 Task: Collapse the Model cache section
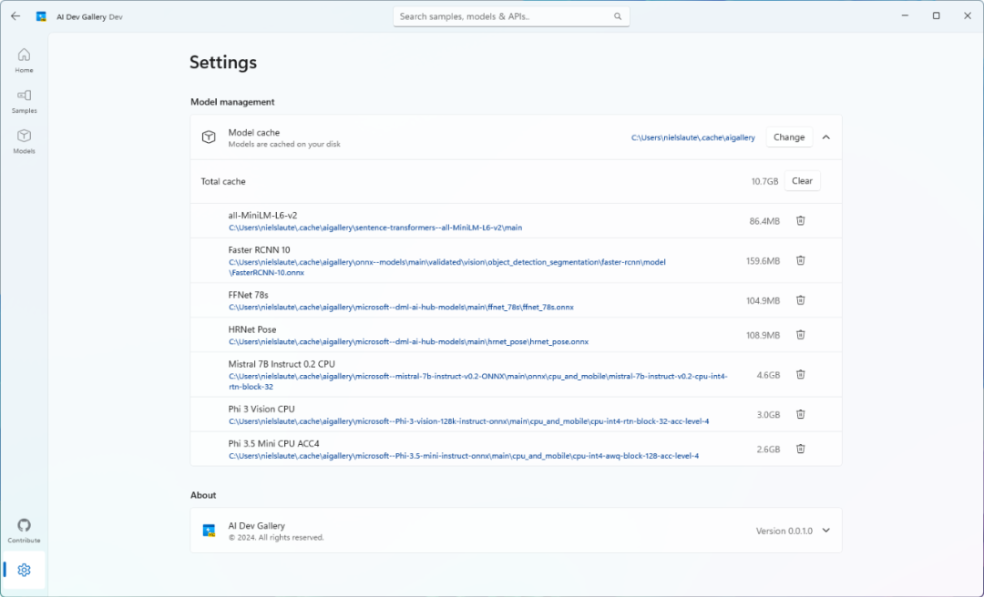(x=825, y=137)
